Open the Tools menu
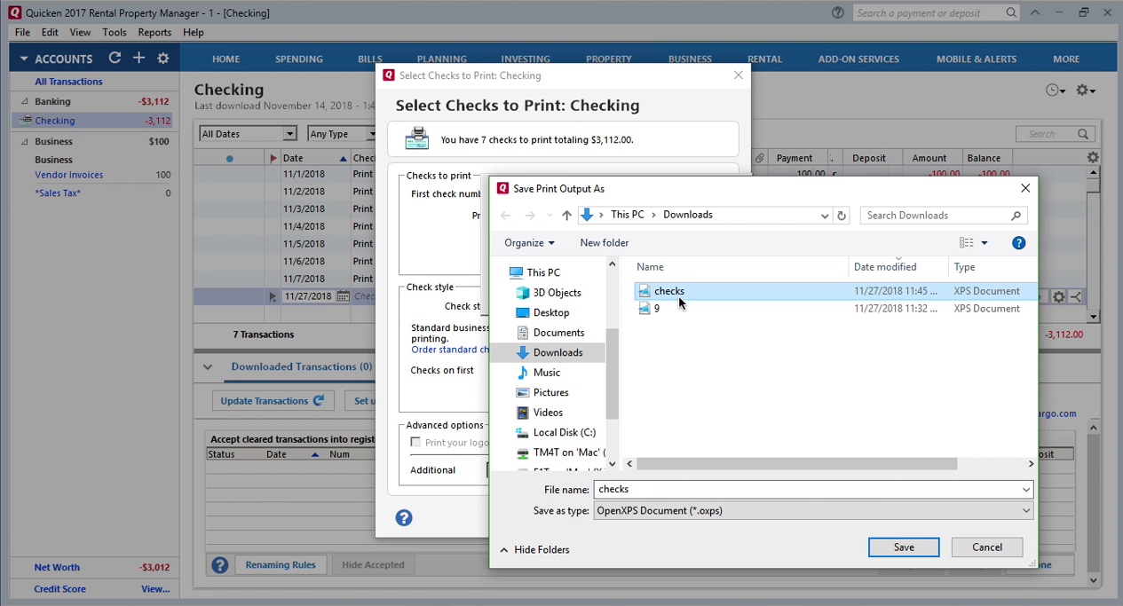 (x=115, y=32)
